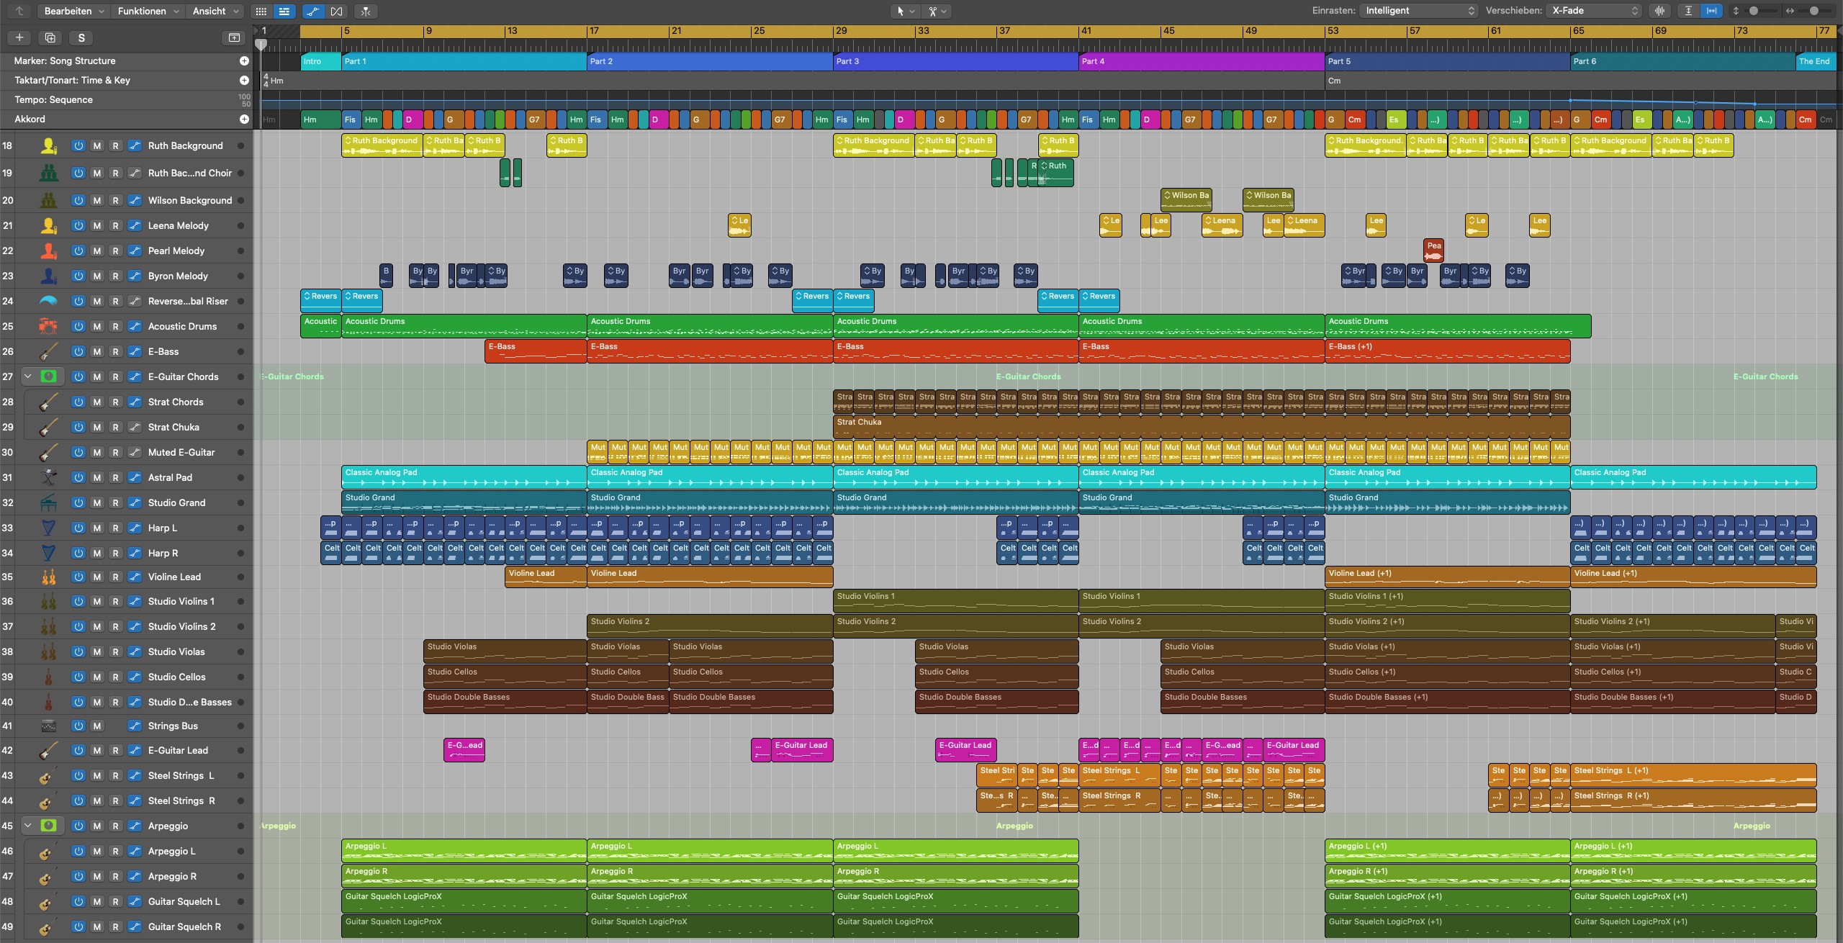The height and width of the screenshot is (943, 1843).
Task: Collapse the E-Guitar Chords track stack
Action: (28, 376)
